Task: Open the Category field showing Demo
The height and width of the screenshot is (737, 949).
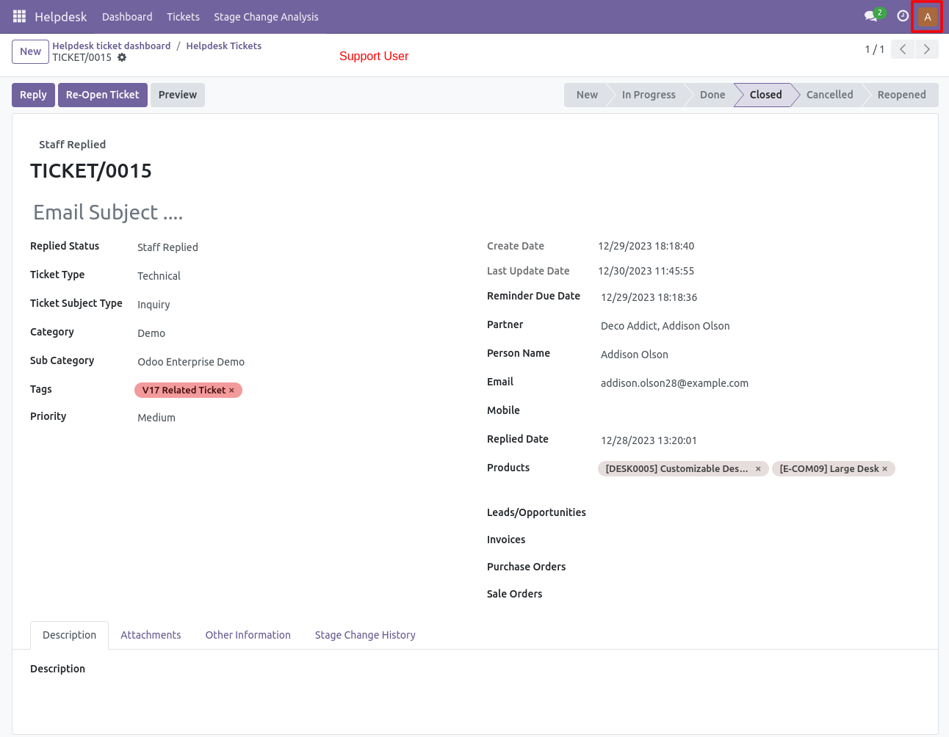Action: 301,333
